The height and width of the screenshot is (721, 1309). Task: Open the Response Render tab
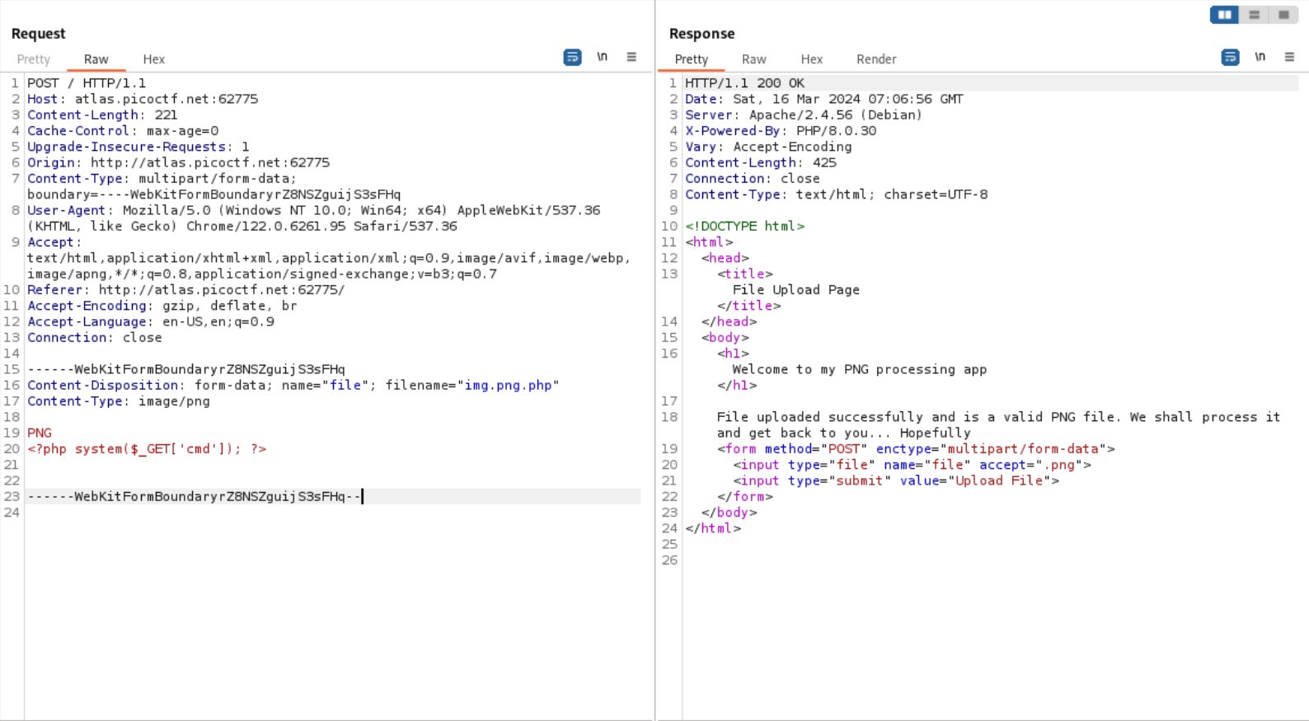click(876, 59)
